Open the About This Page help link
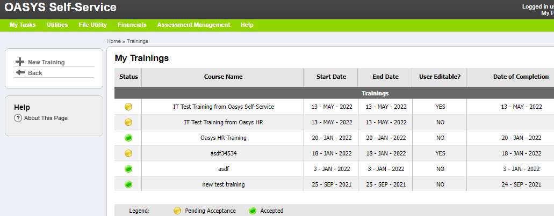This screenshot has height=216, width=554. click(x=46, y=118)
